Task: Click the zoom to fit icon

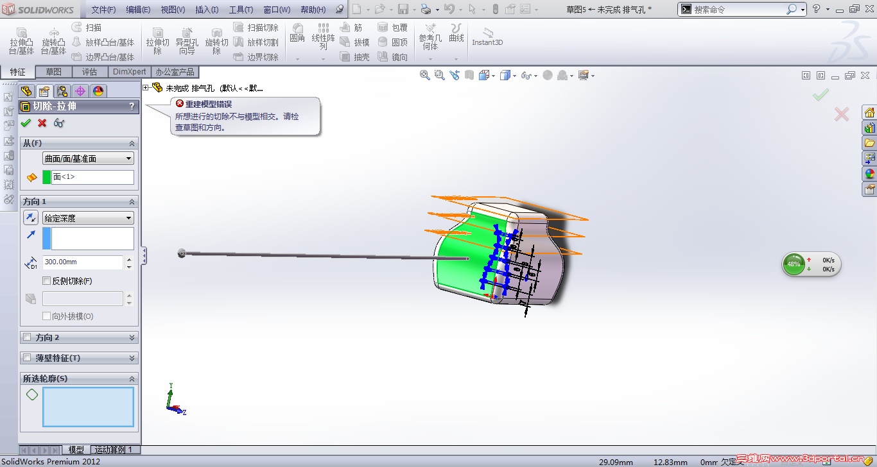Action: (424, 75)
